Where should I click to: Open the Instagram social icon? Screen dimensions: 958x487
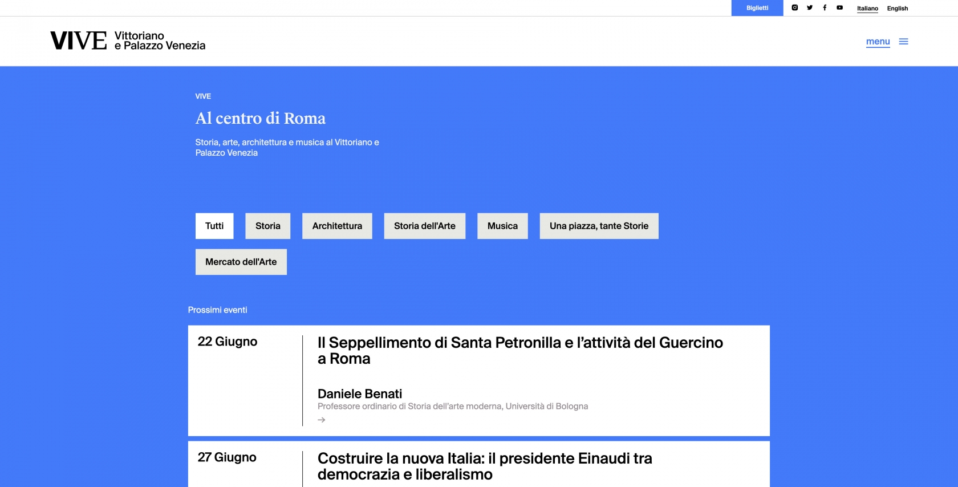click(x=794, y=8)
